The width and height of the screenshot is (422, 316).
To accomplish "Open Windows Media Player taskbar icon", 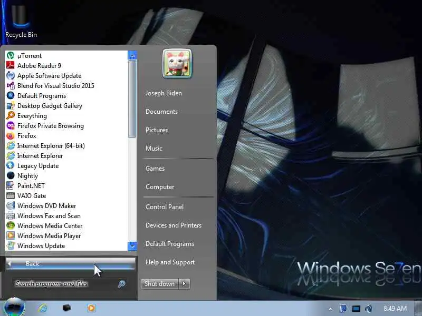I will (91, 308).
